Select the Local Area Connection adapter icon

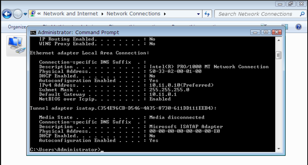tap(16, 46)
